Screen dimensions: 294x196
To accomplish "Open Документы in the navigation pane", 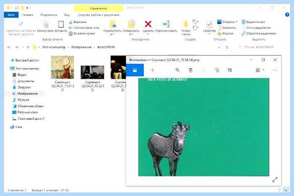I will tap(24, 81).
